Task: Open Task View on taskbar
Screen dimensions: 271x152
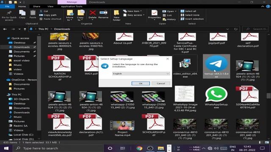Action: pyautogui.click(x=122, y=148)
